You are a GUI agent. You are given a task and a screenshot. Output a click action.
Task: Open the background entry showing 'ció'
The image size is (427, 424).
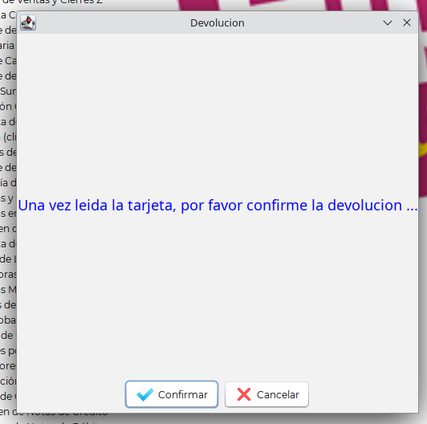coord(8,381)
